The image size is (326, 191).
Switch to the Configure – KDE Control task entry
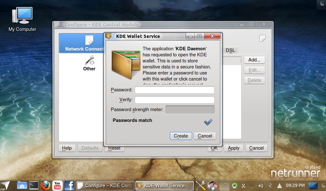[105, 186]
